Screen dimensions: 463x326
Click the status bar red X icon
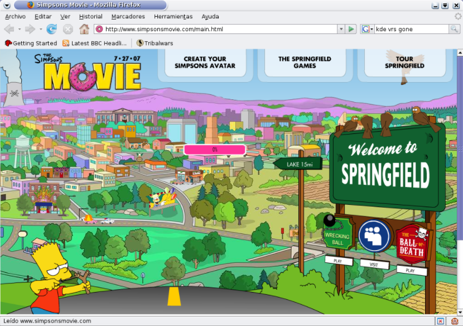click(440, 321)
